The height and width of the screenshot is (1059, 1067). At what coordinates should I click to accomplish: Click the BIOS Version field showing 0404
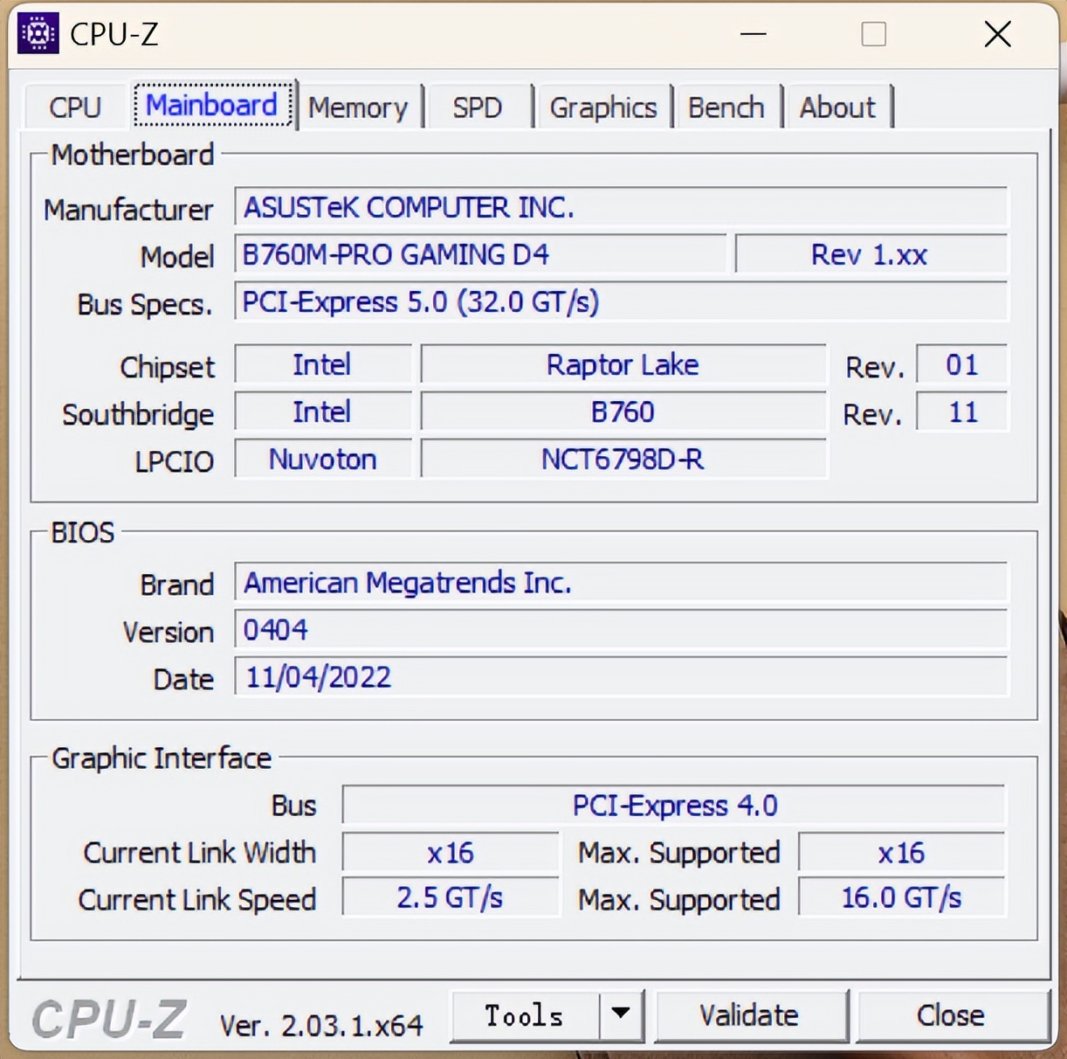click(x=622, y=629)
